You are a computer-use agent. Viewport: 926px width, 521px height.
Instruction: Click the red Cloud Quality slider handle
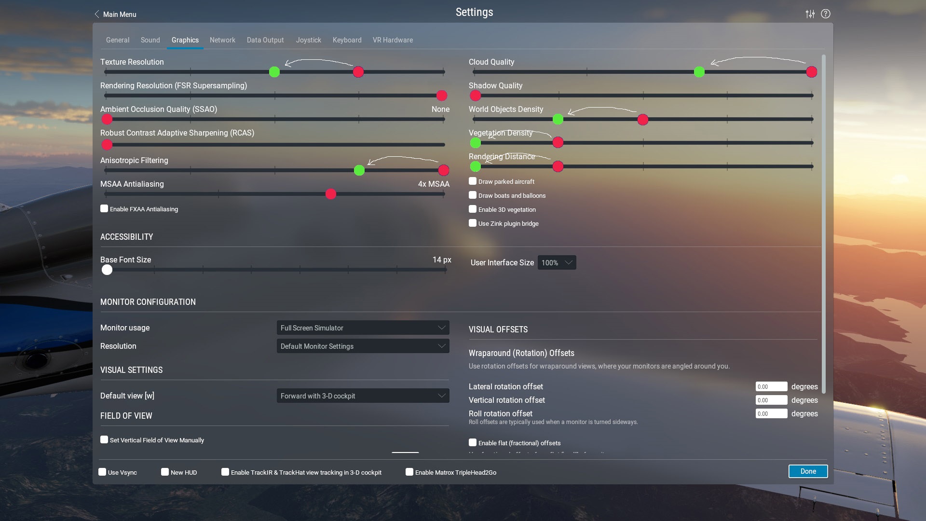[812, 72]
